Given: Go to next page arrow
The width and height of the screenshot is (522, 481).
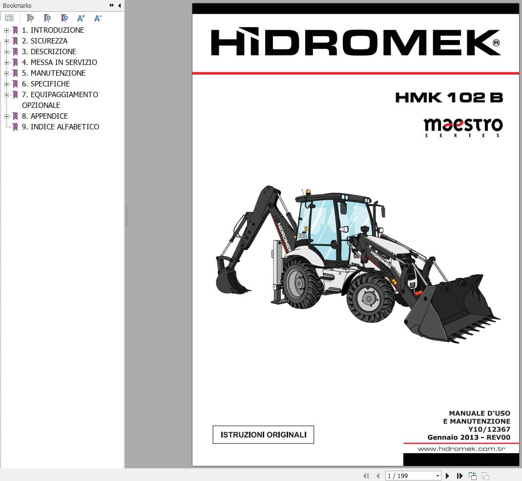Looking at the screenshot, I should (448, 475).
